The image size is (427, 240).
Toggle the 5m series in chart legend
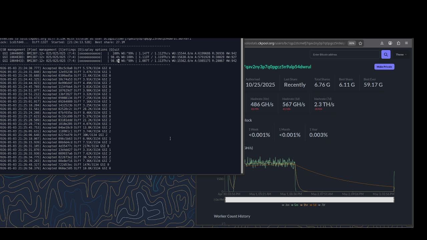(x=295, y=205)
